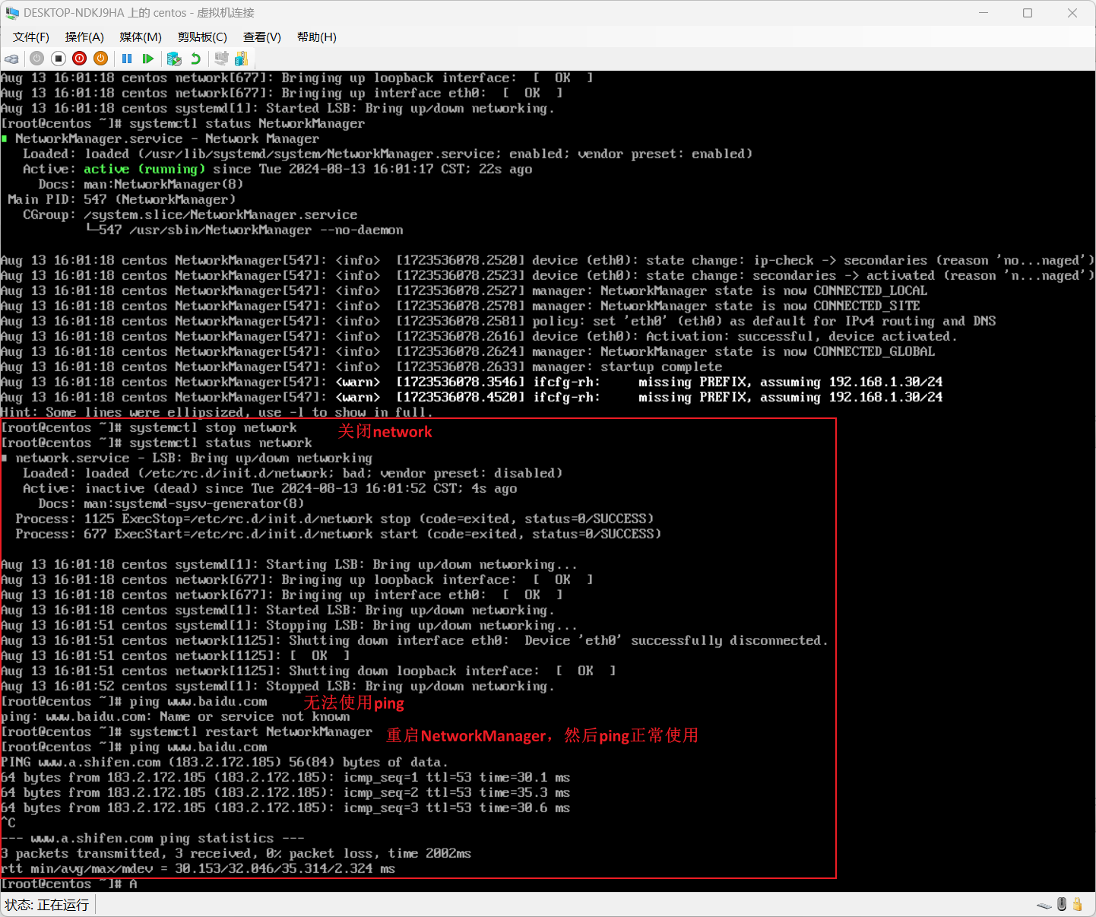This screenshot has width=1096, height=917.
Task: Click the keyboard icon in the status bar
Action: tap(1044, 905)
